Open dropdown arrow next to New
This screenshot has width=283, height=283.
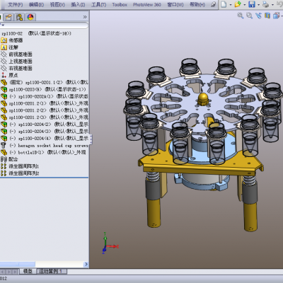[231, 4]
